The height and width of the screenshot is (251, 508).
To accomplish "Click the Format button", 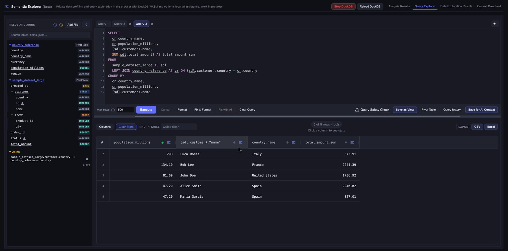I will [182, 110].
